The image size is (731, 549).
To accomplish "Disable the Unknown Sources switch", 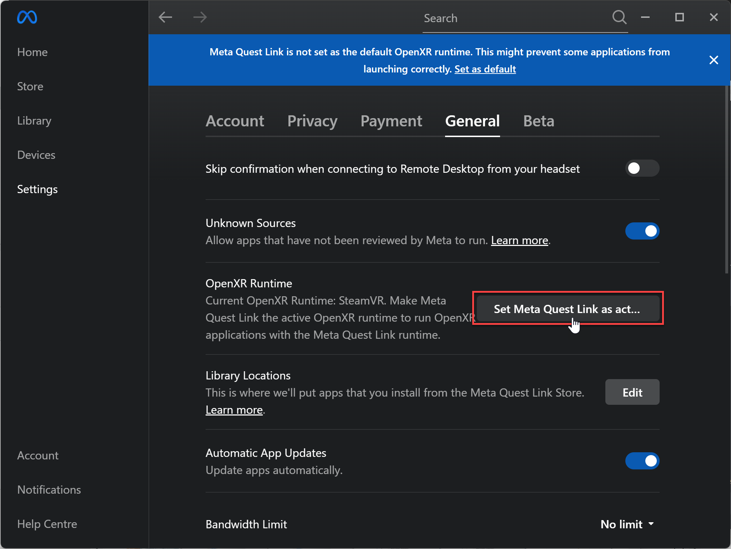I will 642,231.
